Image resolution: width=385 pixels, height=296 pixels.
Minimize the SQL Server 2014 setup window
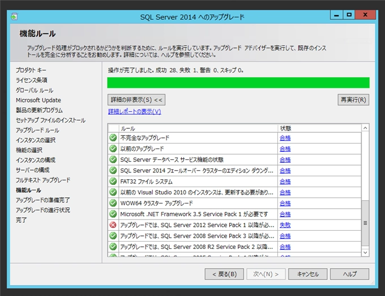(336, 15)
